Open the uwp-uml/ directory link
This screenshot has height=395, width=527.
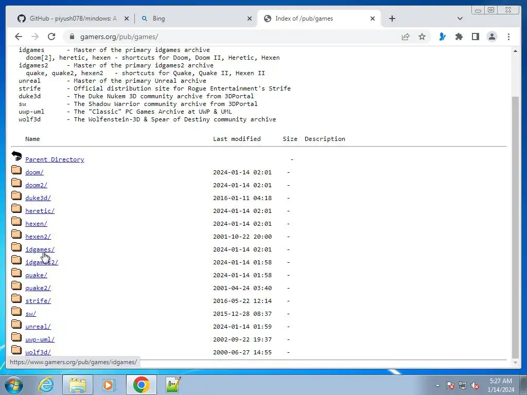point(40,339)
